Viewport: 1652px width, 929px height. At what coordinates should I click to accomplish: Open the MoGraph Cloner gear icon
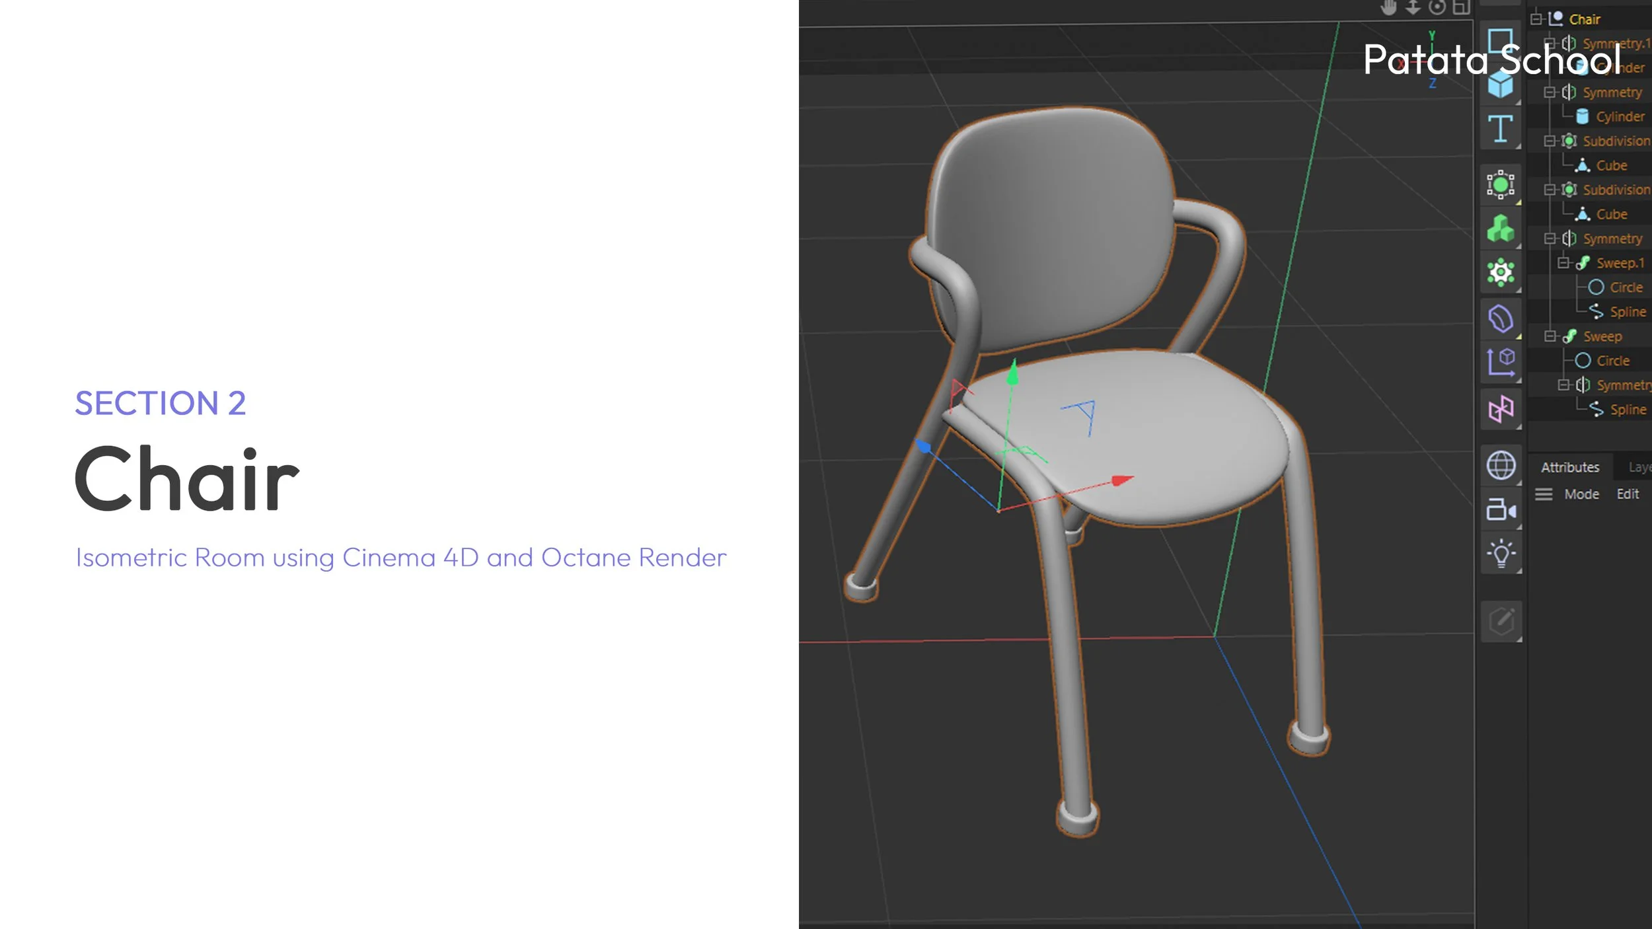(x=1500, y=272)
